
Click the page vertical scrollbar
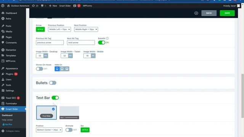pos(242,96)
